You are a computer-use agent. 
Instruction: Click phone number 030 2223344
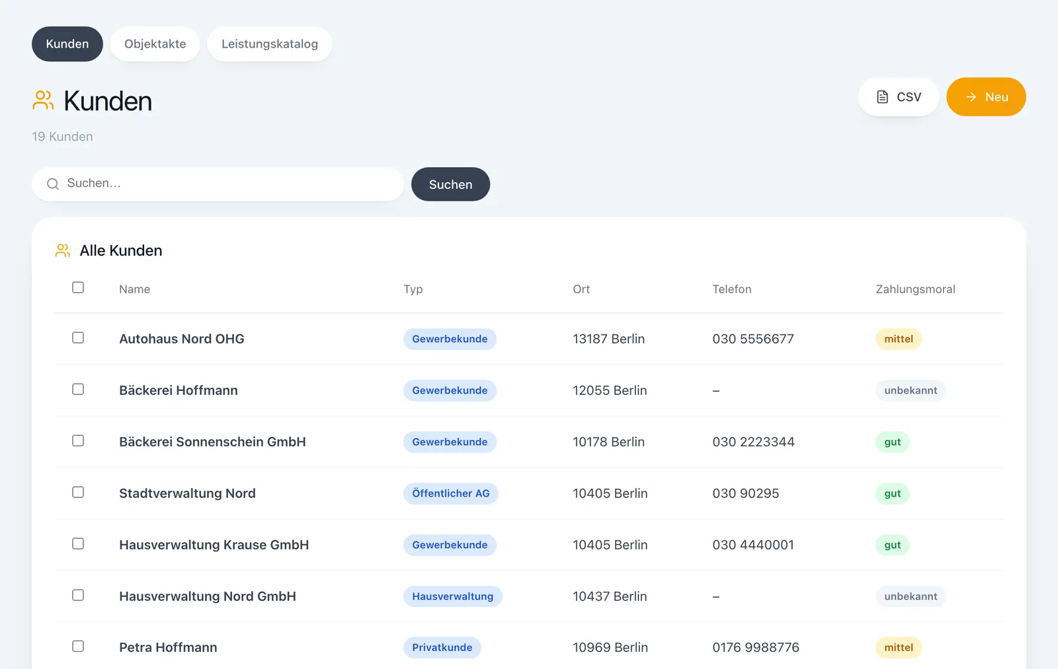point(753,442)
